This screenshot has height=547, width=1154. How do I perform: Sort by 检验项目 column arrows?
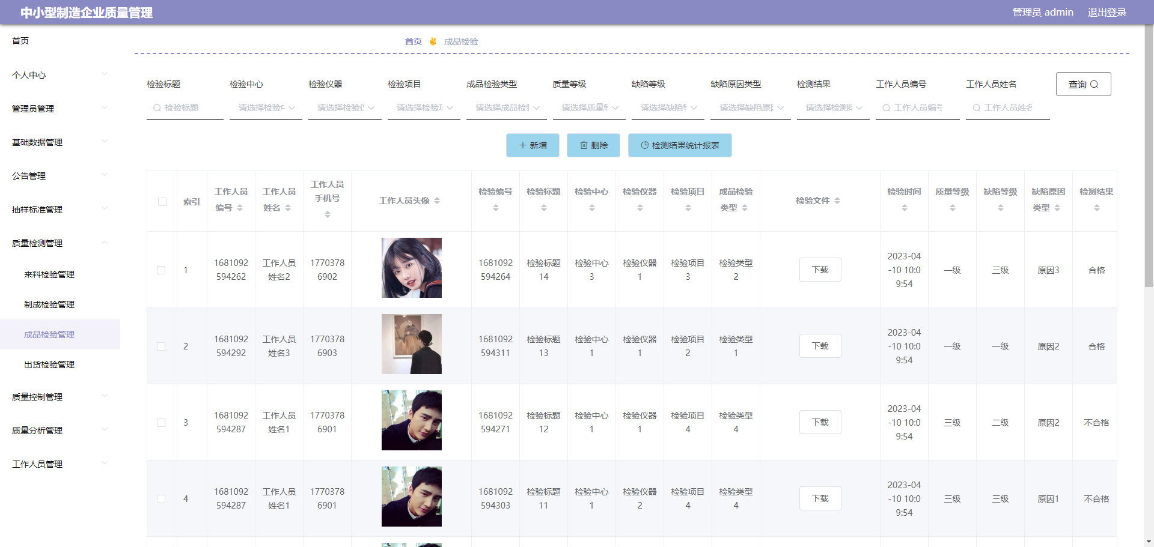pyautogui.click(x=688, y=208)
